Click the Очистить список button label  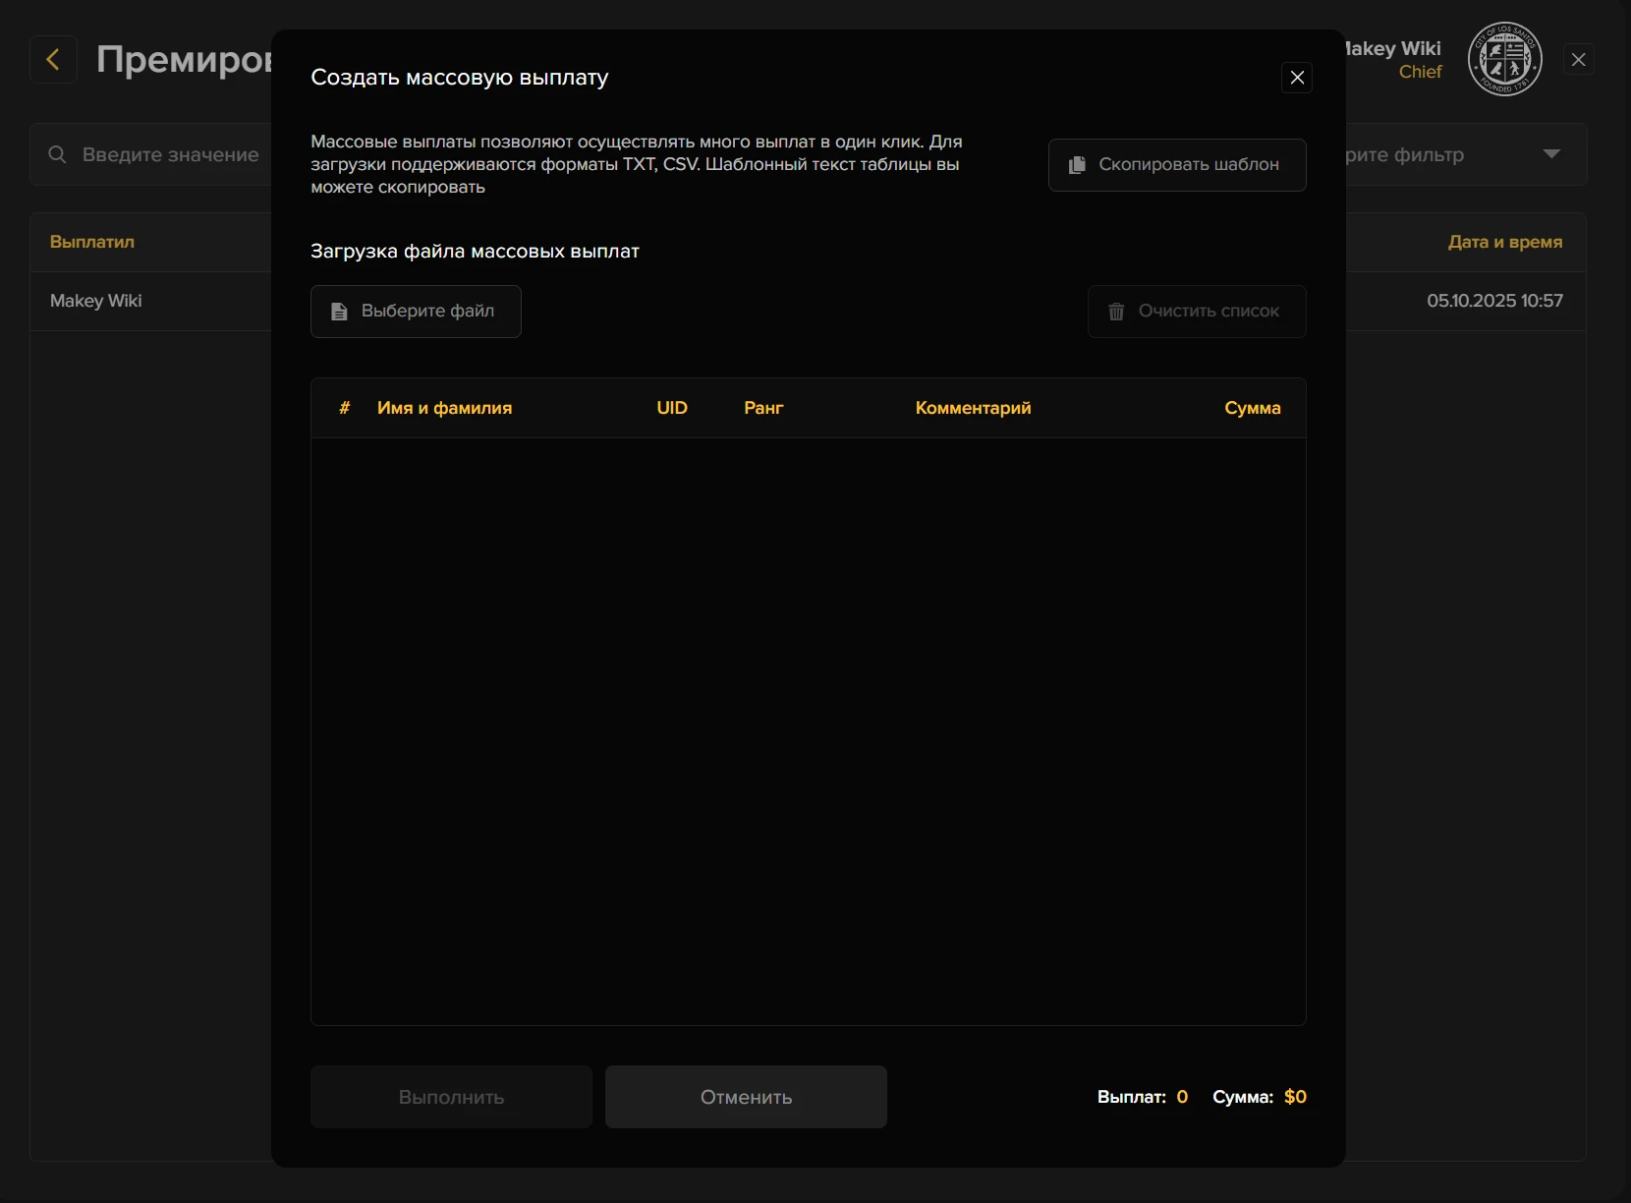pos(1209,312)
